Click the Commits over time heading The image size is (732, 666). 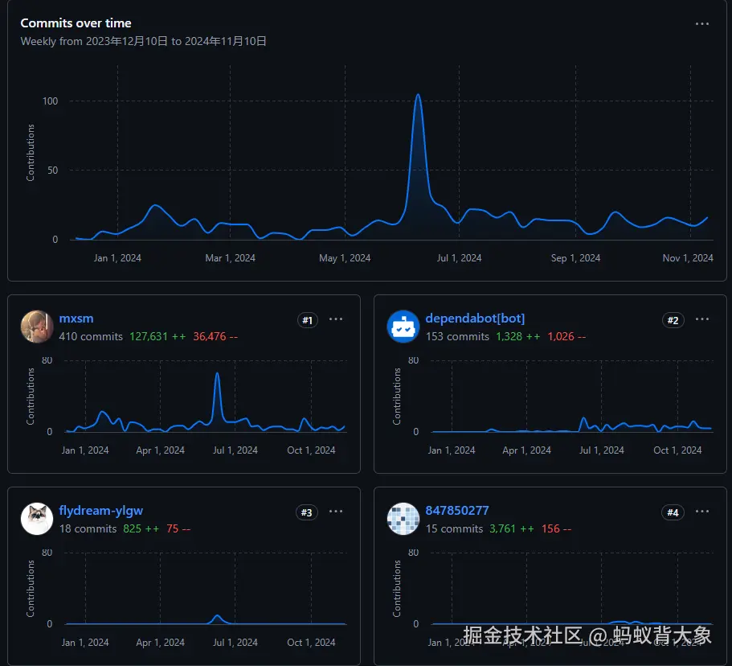(x=76, y=23)
